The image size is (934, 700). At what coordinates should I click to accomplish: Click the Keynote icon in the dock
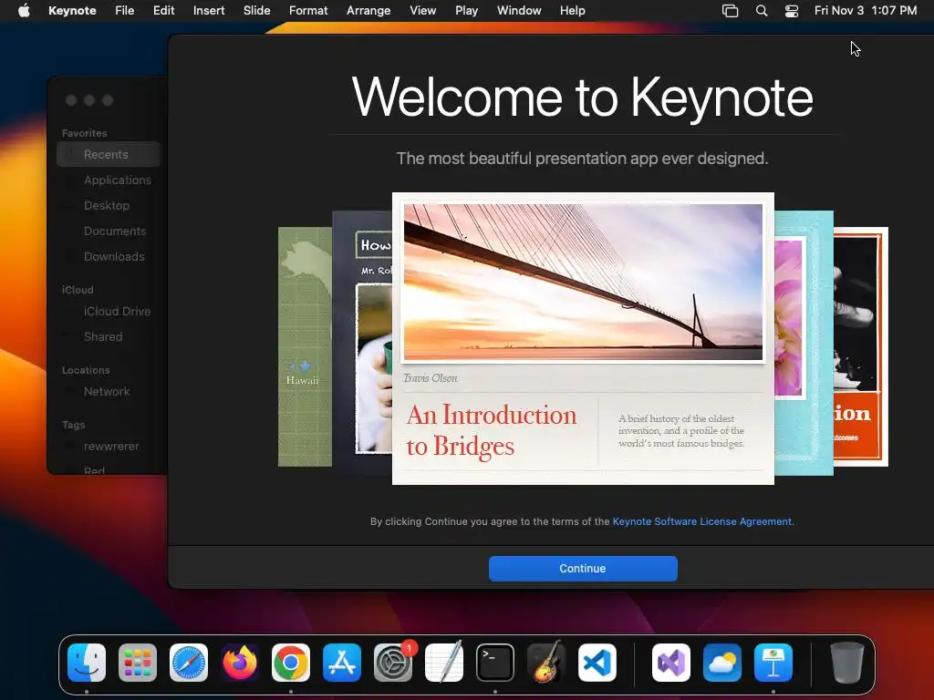773,663
